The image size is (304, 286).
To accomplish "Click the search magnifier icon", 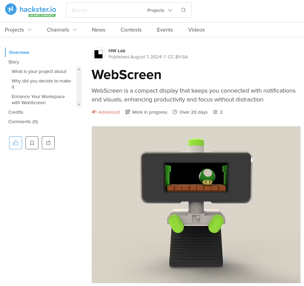I will click(184, 10).
